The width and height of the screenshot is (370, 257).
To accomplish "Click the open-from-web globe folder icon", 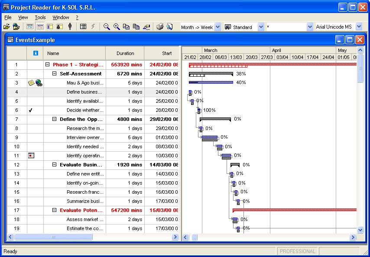I will click(16, 27).
